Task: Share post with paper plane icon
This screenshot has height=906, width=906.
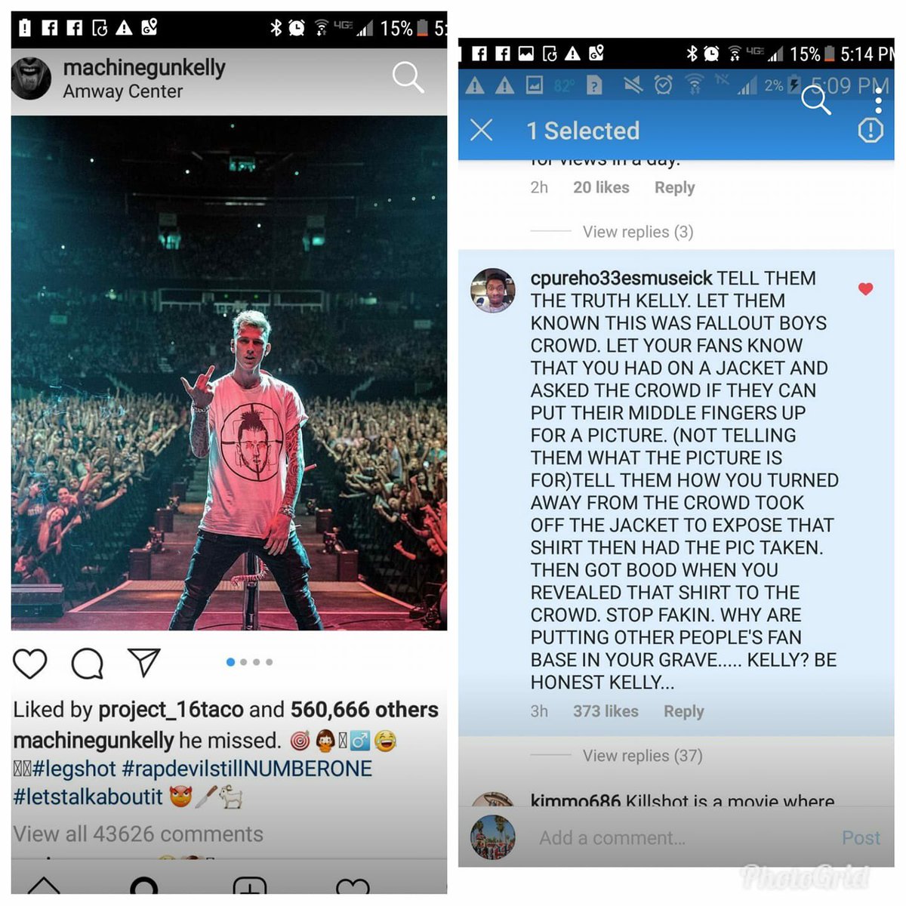Action: tap(143, 661)
